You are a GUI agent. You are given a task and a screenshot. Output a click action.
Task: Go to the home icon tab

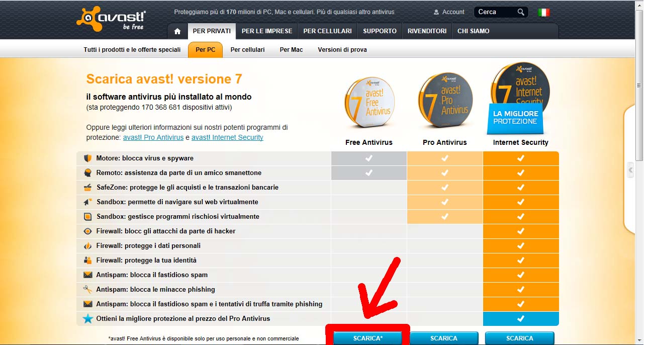[177, 31]
